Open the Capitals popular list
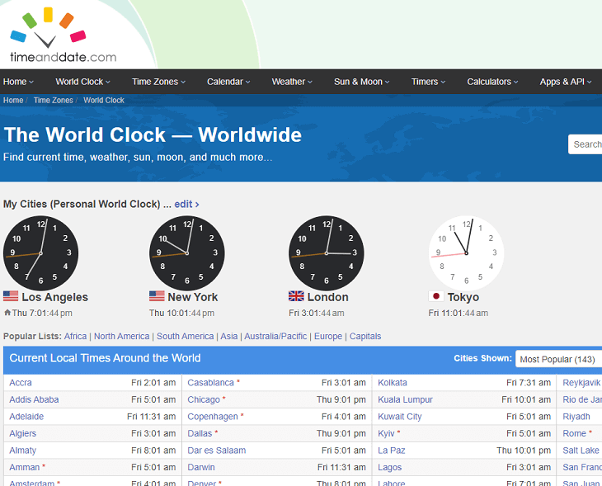This screenshot has width=602, height=486. 365,336
